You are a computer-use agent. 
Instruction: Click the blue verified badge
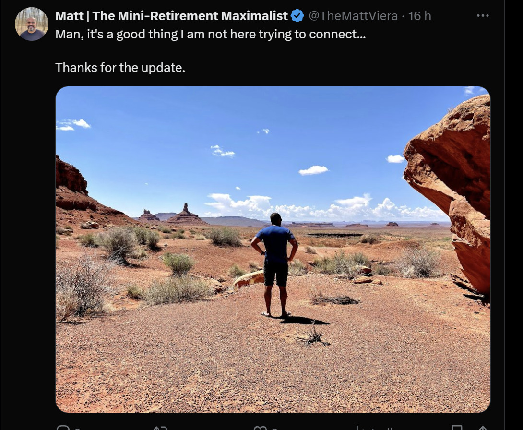pyautogui.click(x=297, y=16)
